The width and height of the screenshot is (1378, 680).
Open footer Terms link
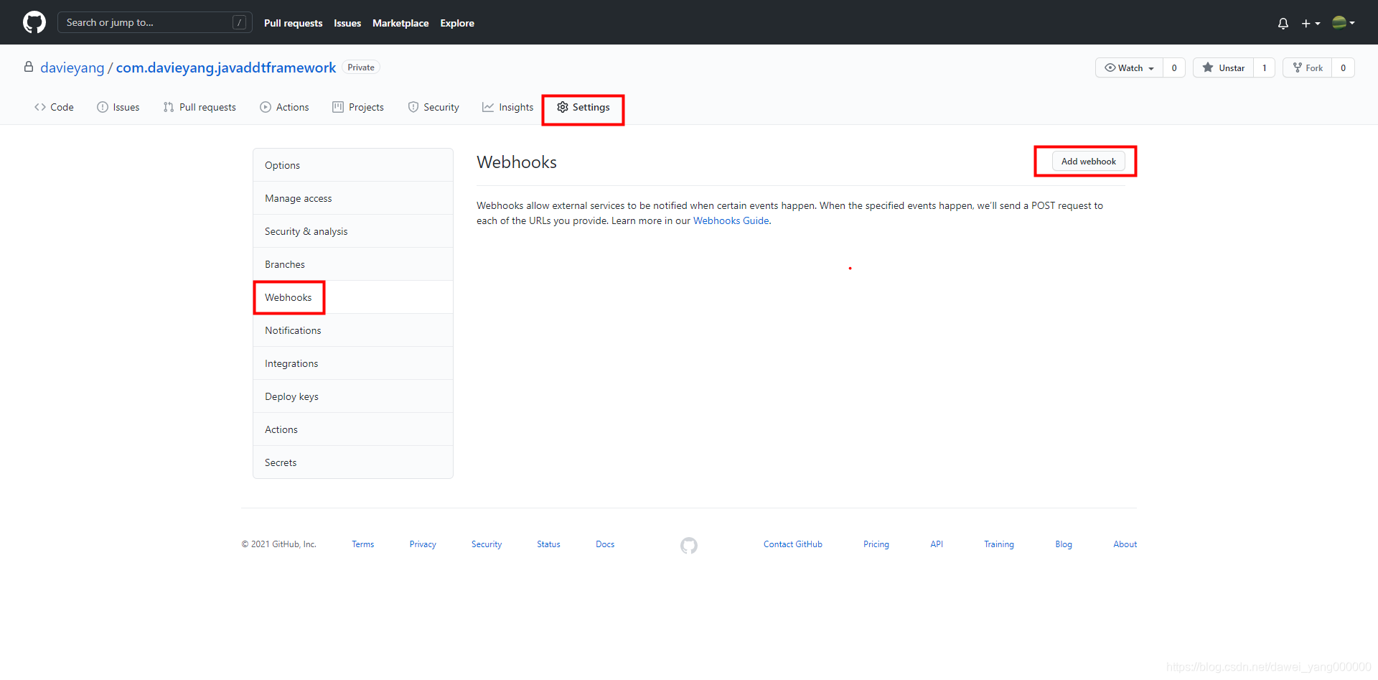(x=362, y=544)
